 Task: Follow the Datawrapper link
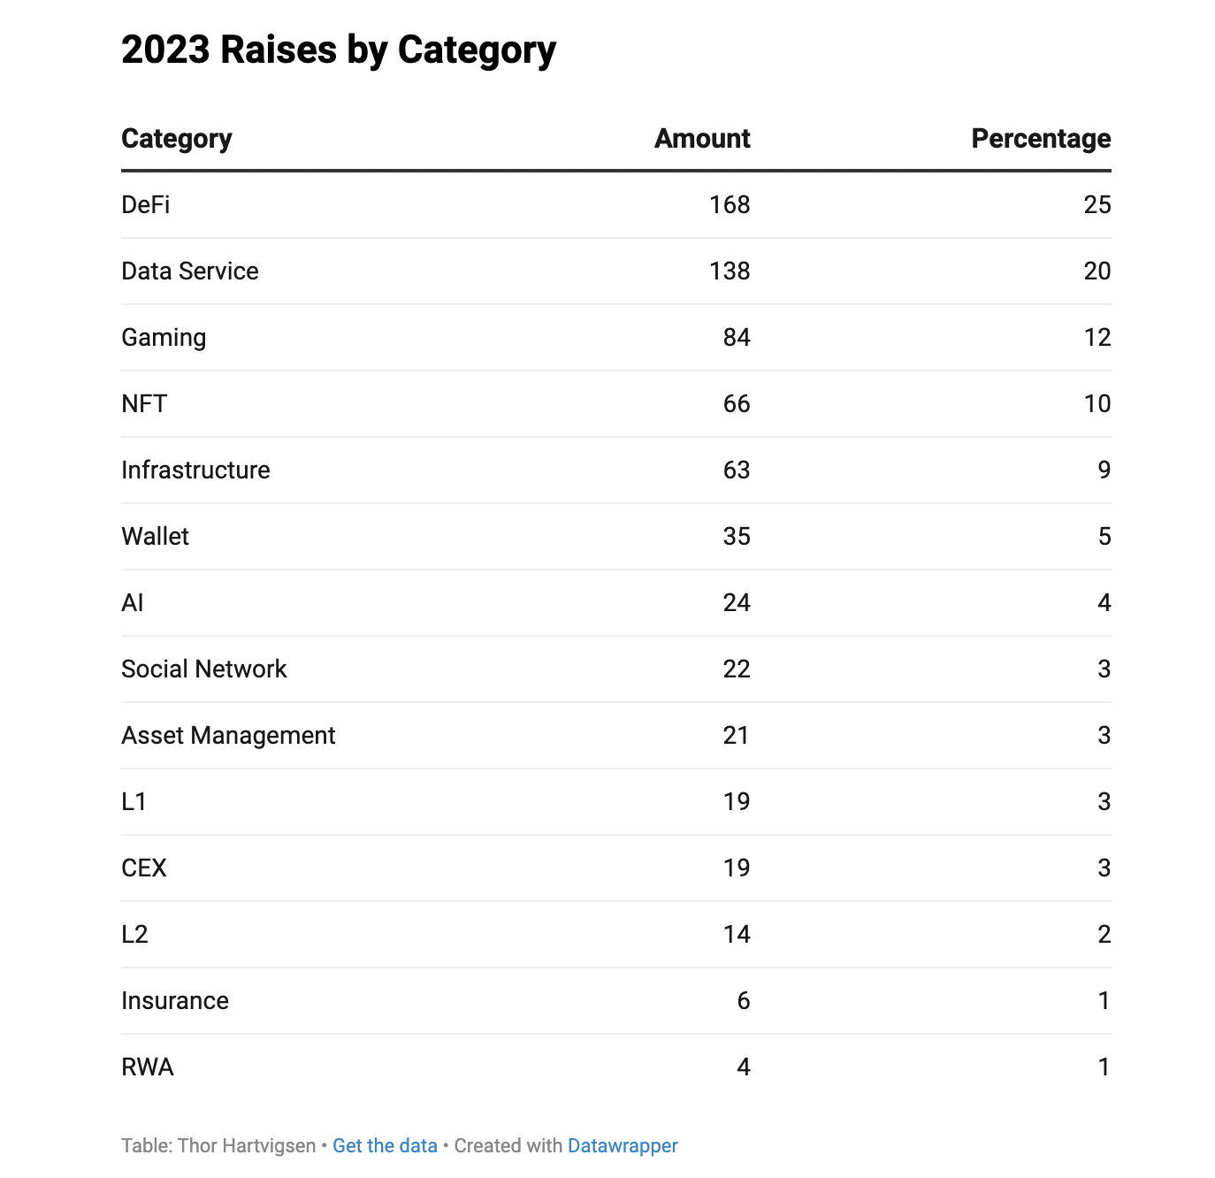tap(623, 1146)
